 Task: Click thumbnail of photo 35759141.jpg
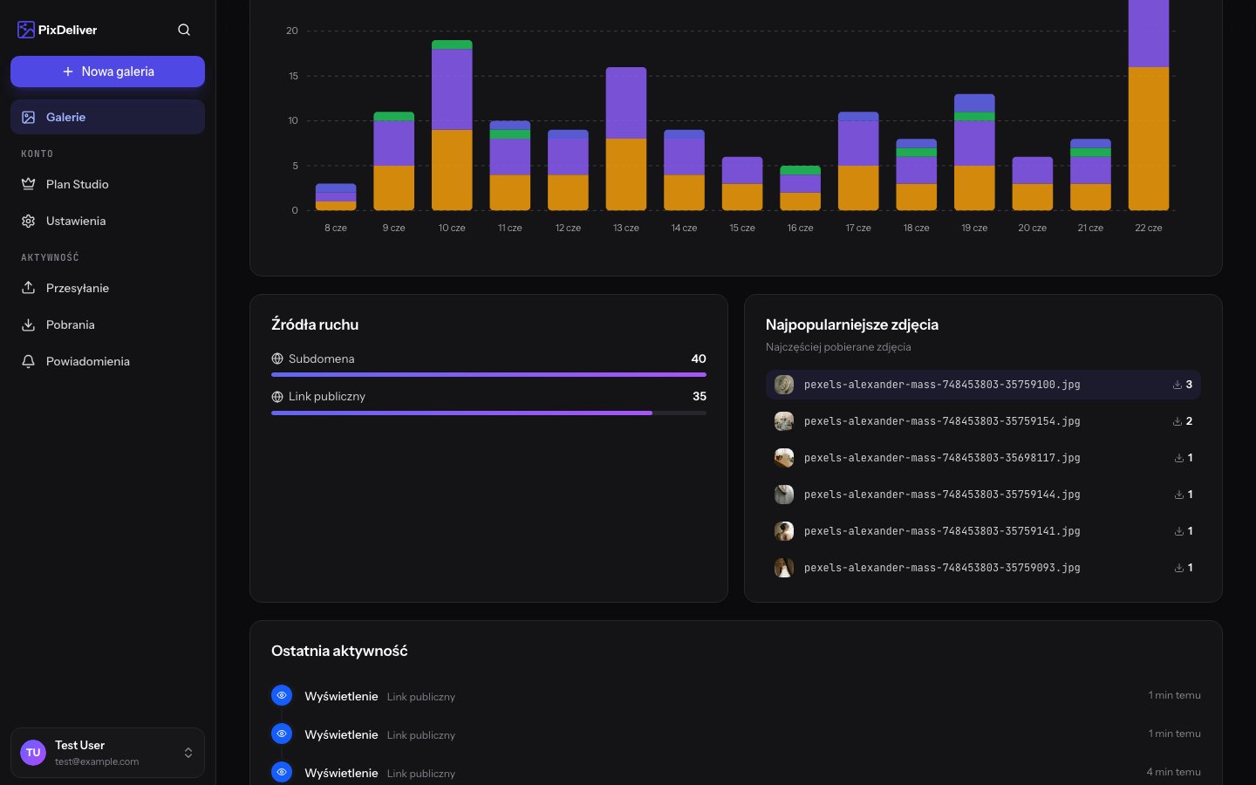(784, 531)
